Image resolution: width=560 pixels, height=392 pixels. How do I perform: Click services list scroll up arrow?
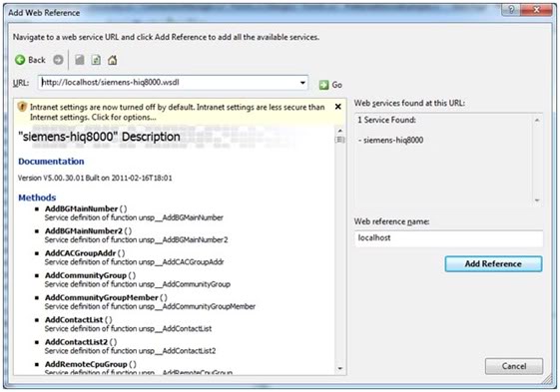pos(537,121)
